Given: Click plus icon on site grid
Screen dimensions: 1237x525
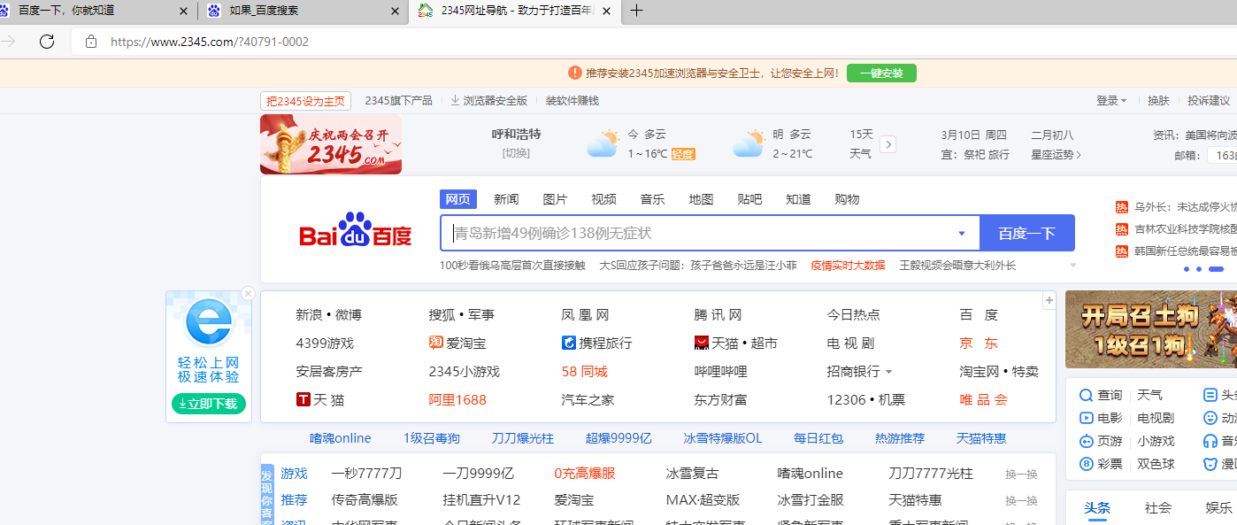Looking at the screenshot, I should tap(1049, 300).
